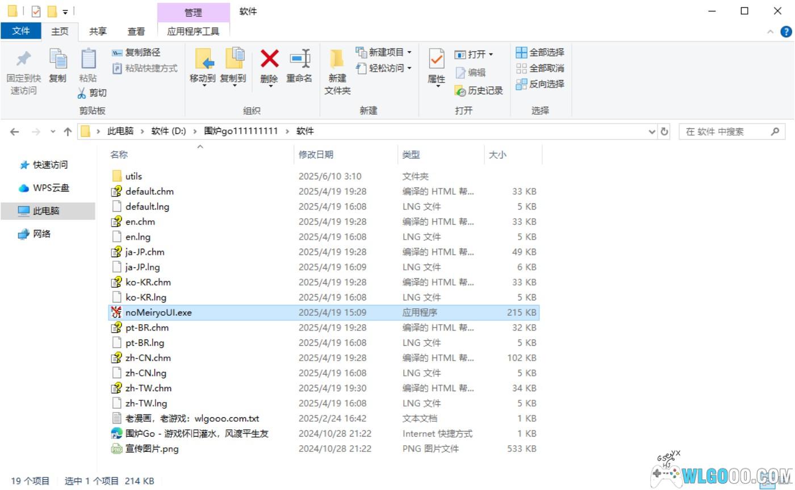The image size is (795, 490).
Task: Open address bar history dropdown arrow
Action: pos(652,132)
